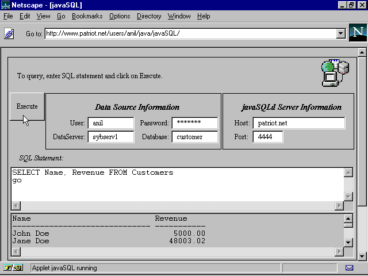
Task: Click the Go to URL address field
Action: [x=190, y=33]
